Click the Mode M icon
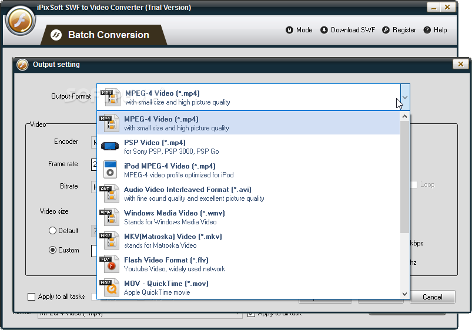This screenshot has height=330, width=472. (289, 30)
